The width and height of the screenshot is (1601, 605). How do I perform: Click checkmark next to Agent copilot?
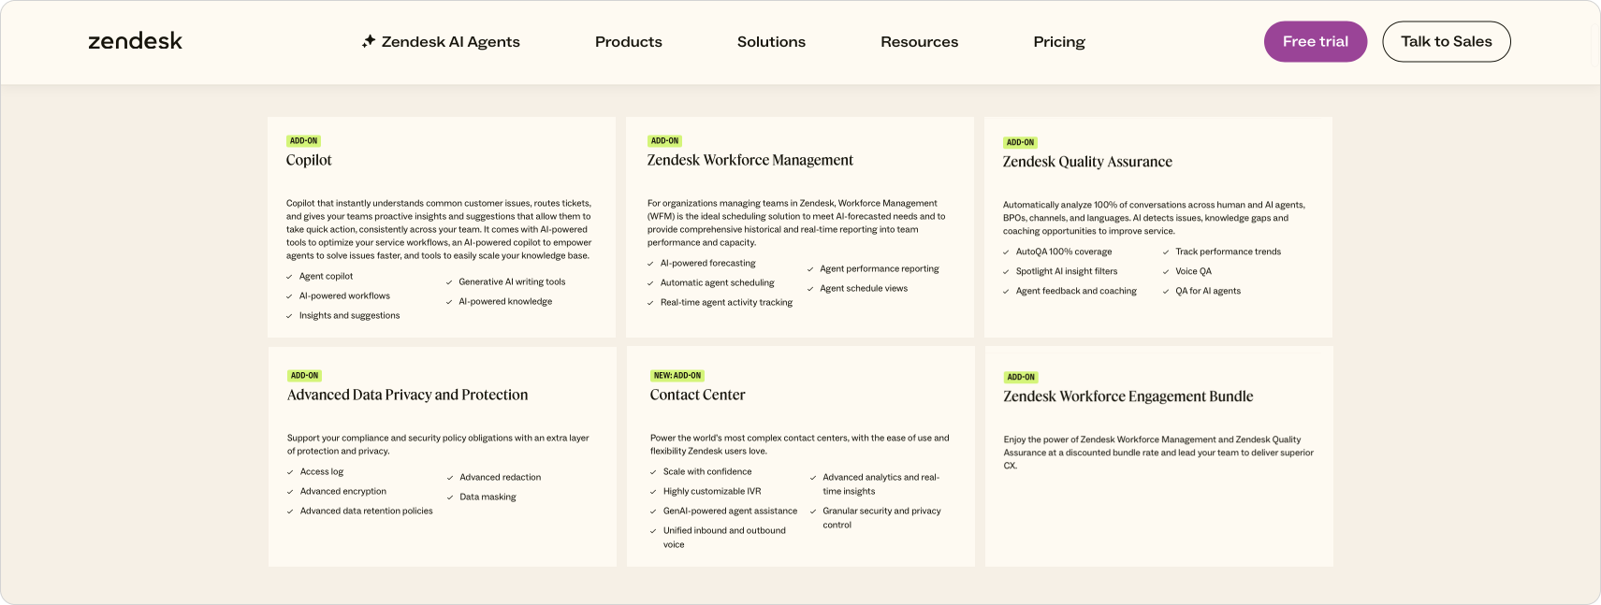289,277
